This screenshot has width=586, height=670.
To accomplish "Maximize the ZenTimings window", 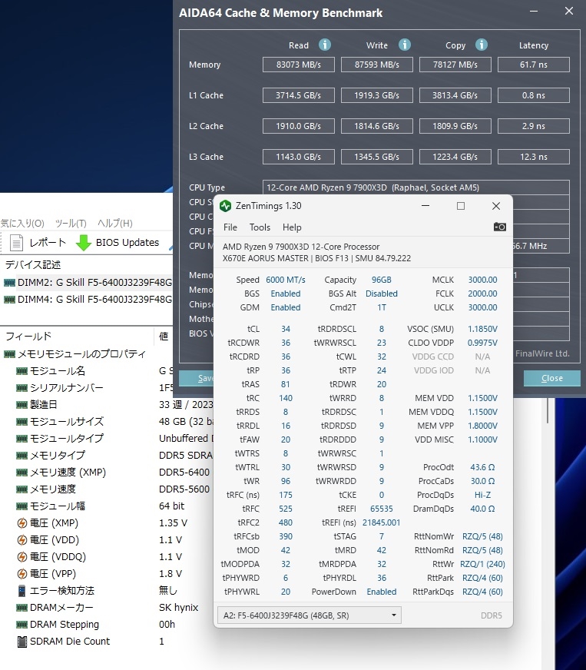I will [x=461, y=206].
